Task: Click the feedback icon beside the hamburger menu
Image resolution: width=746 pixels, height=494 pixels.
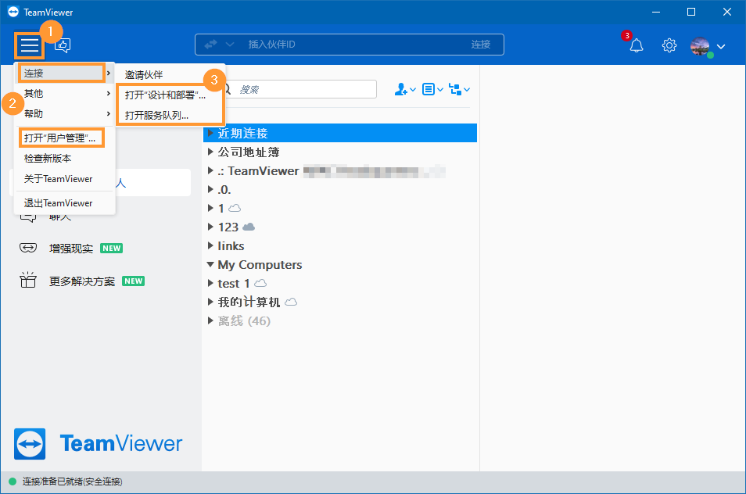Action: click(62, 45)
